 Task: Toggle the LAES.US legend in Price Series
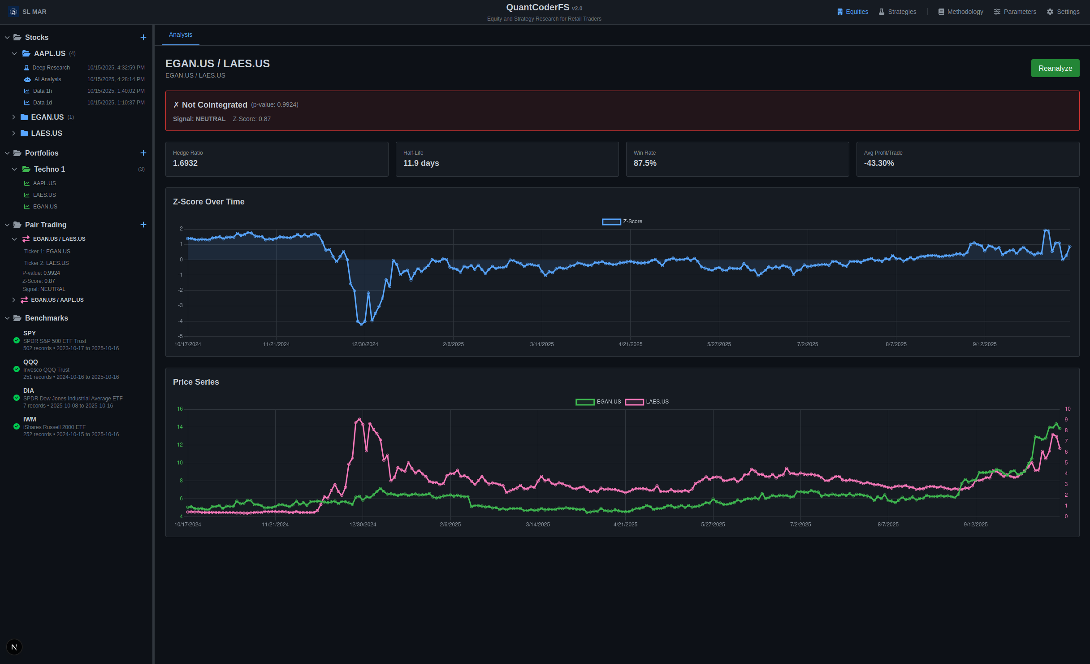(x=647, y=402)
